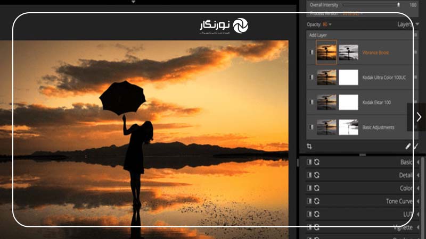Toggle the Color panel on/off switch
The width and height of the screenshot is (426, 239).
[x=309, y=188]
